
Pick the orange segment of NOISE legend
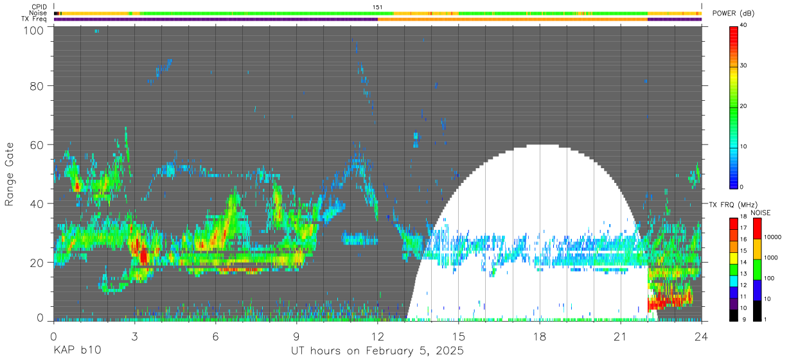pos(758,248)
